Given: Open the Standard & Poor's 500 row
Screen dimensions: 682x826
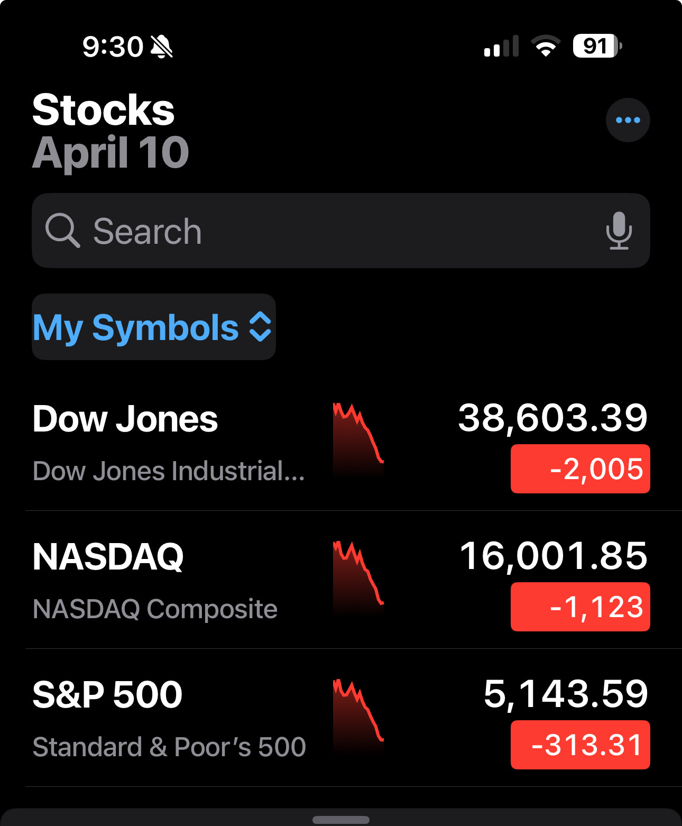Looking at the screenshot, I should (341, 718).
